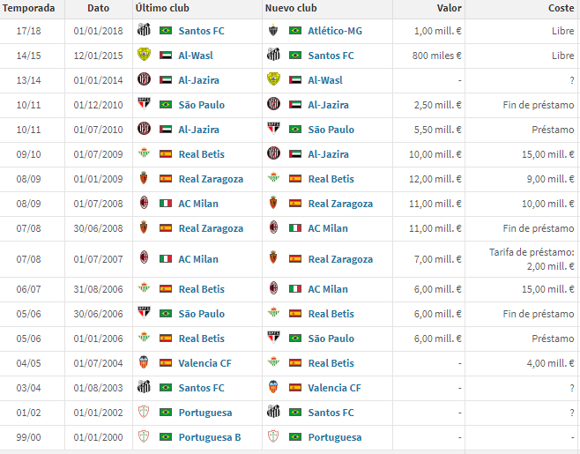
Task: Click the Atlético-MG club crest
Action: (273, 31)
